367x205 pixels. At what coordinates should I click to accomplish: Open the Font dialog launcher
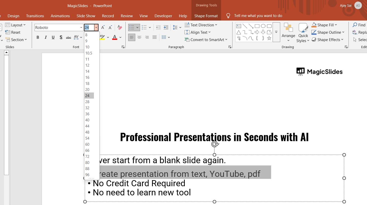coord(123,47)
